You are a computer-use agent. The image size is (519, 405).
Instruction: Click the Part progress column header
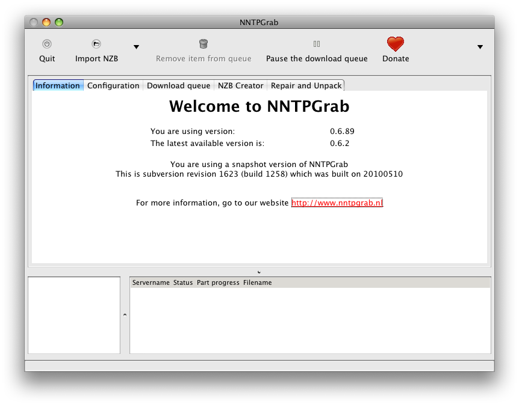pos(218,282)
